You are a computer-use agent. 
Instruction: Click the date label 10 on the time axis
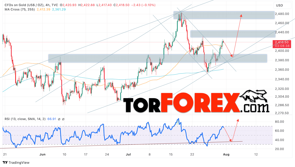pos(64,154)
